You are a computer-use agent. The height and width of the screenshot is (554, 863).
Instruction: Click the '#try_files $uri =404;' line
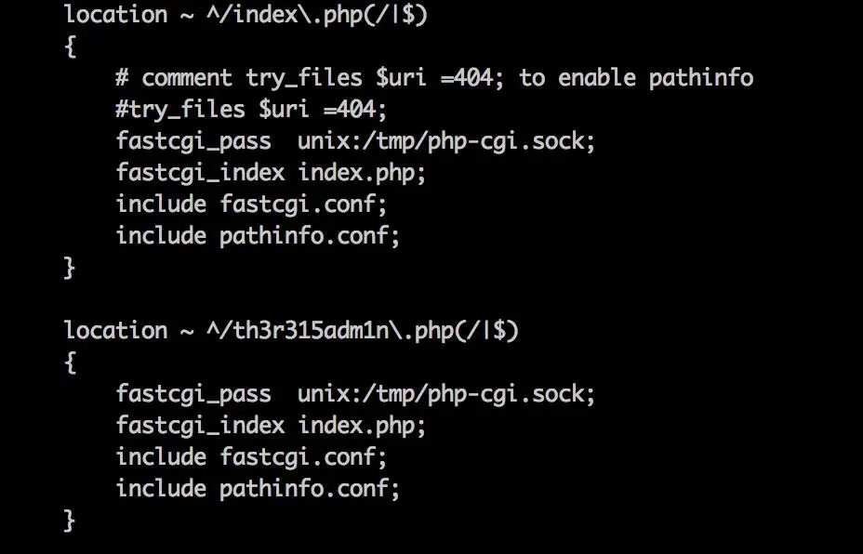pyautogui.click(x=251, y=110)
